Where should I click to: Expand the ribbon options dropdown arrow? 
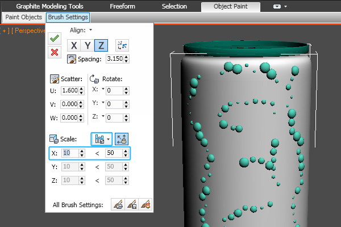285,6
